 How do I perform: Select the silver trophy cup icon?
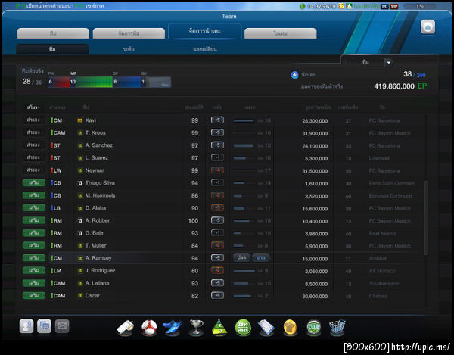click(x=196, y=328)
